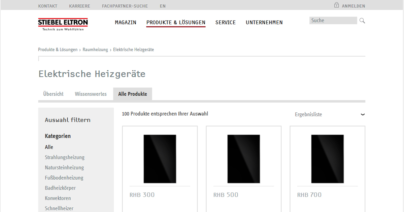The width and height of the screenshot is (404, 212).
Task: Select the Fußbodenheizung filter option
Action: tap(64, 178)
